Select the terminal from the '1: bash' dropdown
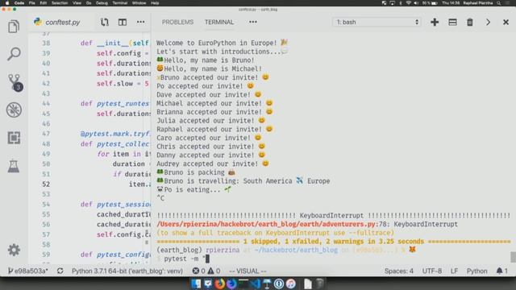The width and height of the screenshot is (516, 290). [377, 22]
